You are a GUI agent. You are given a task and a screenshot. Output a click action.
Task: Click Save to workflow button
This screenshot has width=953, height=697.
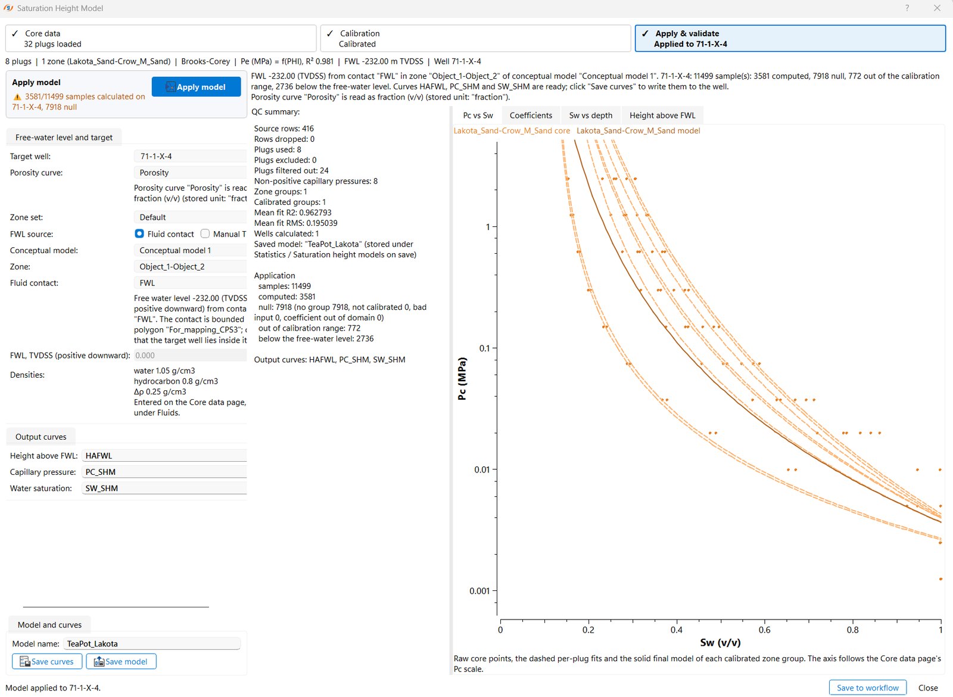click(x=868, y=687)
